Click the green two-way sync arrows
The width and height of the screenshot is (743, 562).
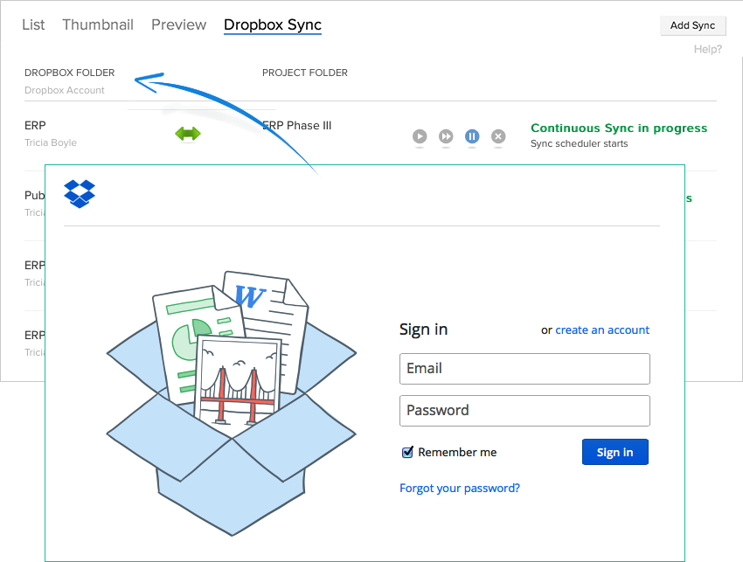pyautogui.click(x=188, y=134)
